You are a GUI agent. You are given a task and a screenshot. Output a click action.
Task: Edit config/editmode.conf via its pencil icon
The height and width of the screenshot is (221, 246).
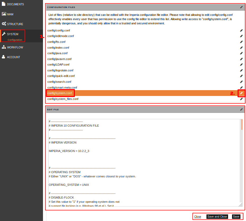pos(241,36)
